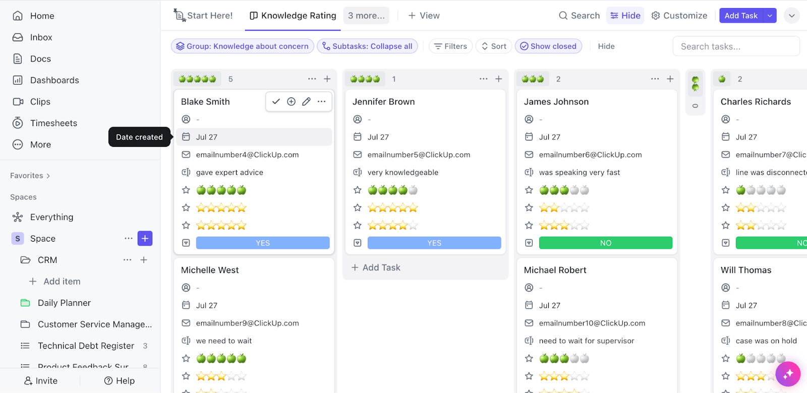
Task: Expand Favorites section
Action: (x=30, y=176)
